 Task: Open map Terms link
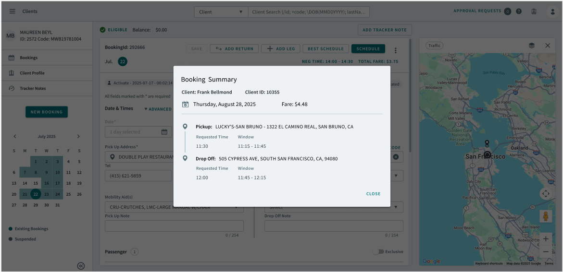(549, 264)
